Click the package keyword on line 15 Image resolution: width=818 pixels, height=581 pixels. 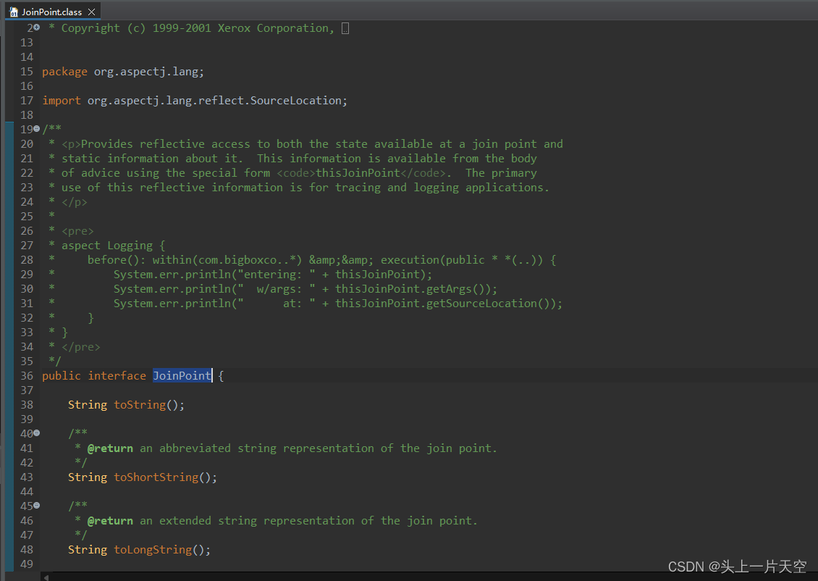pyautogui.click(x=64, y=72)
